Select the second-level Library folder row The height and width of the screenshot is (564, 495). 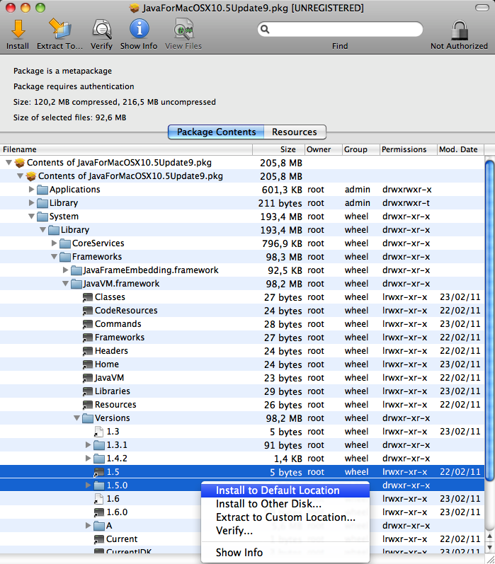pyautogui.click(x=242, y=230)
